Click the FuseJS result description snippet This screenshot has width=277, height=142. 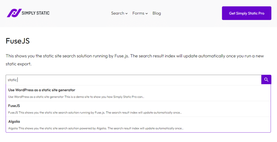tap(95, 113)
